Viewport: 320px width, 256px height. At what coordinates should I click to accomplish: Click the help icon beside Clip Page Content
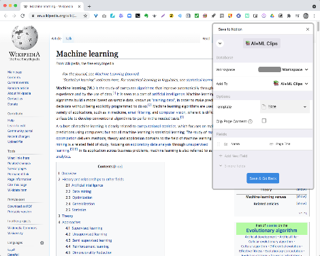click(x=250, y=121)
